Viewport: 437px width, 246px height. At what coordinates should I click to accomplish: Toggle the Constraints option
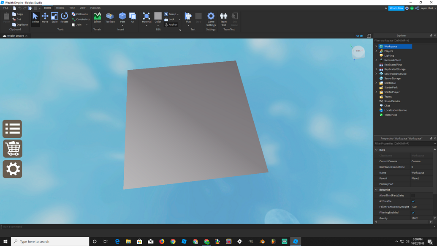[x=81, y=19]
